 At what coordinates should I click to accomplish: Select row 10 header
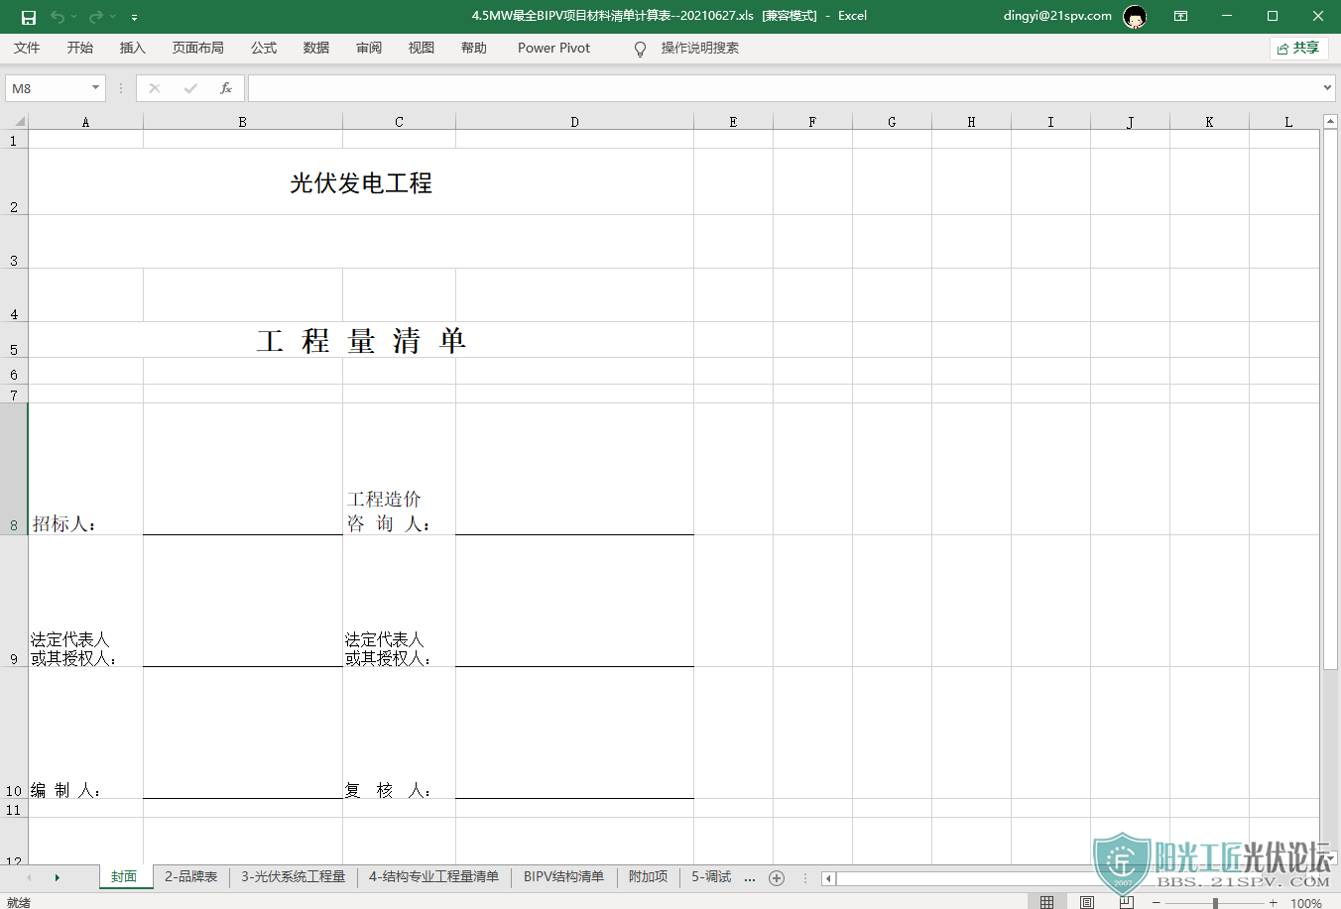click(x=14, y=733)
